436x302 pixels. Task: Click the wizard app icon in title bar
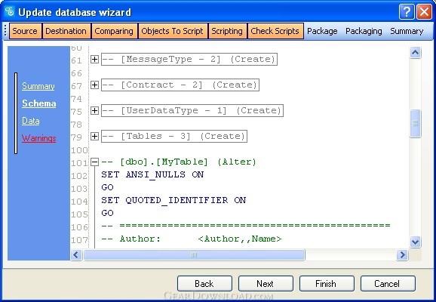10,11
